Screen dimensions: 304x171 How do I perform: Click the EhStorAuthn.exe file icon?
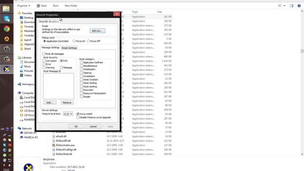tap(54, 145)
